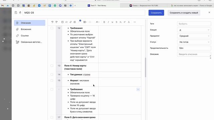The image size is (214, 120).
Task: Click the row options button on the Требования row
Action: coord(138,89)
